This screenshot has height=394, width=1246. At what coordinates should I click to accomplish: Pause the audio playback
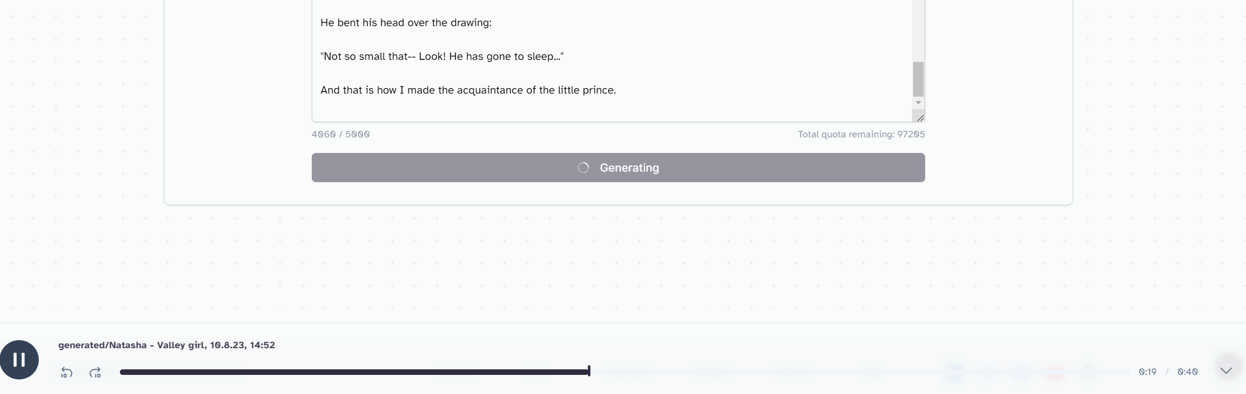tap(19, 360)
